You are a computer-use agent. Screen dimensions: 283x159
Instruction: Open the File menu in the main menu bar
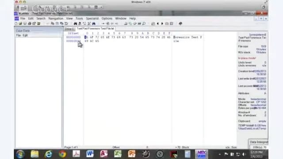[x=23, y=19]
